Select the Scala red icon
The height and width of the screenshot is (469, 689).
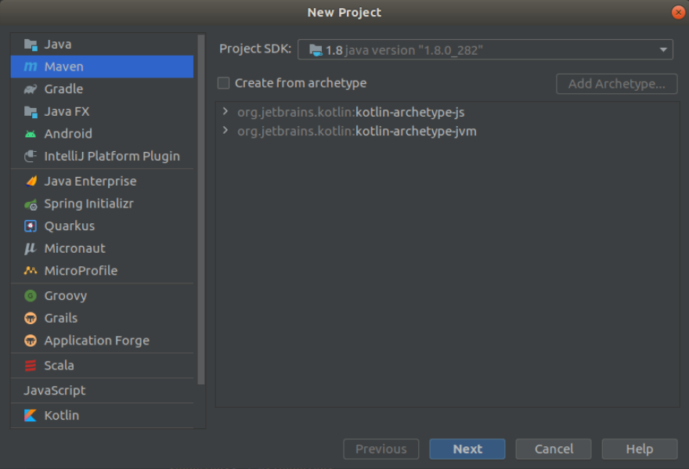point(31,366)
